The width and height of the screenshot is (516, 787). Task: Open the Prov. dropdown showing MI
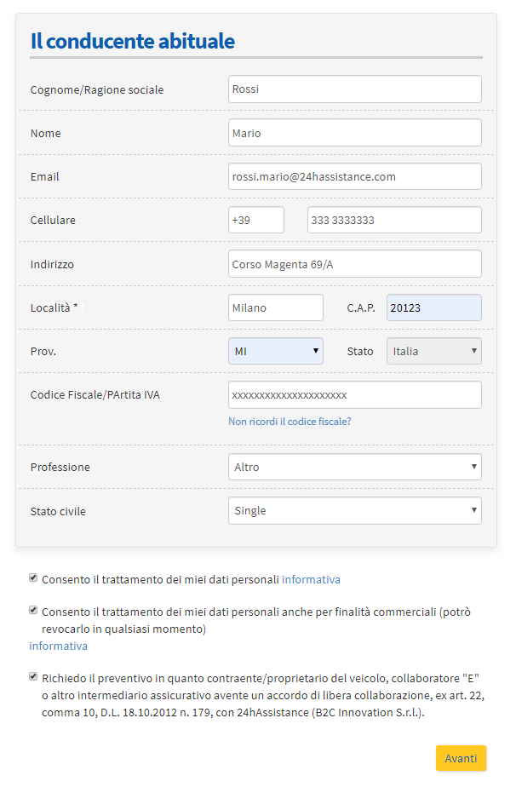pyautogui.click(x=275, y=351)
